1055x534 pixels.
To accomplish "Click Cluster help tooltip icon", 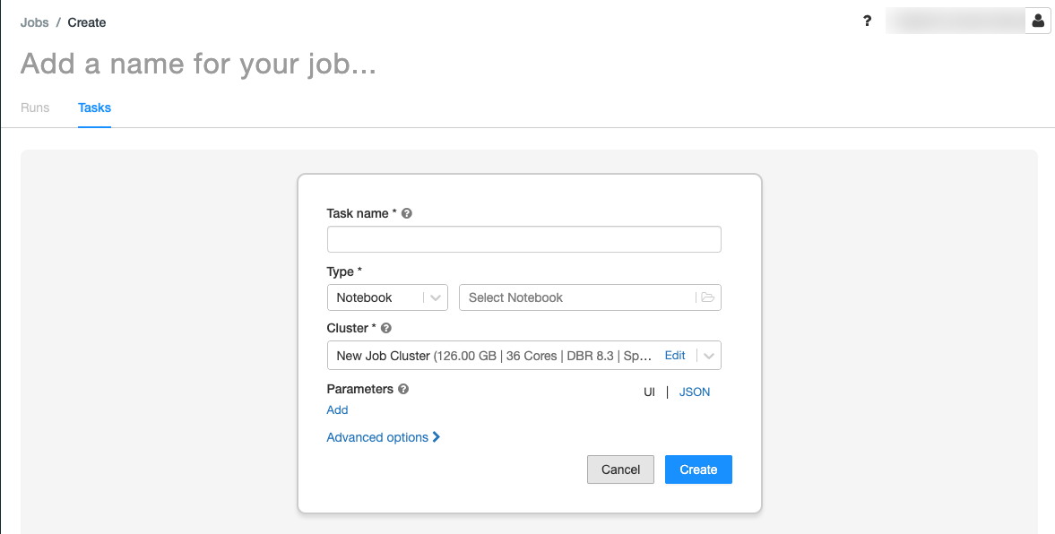I will click(x=386, y=328).
